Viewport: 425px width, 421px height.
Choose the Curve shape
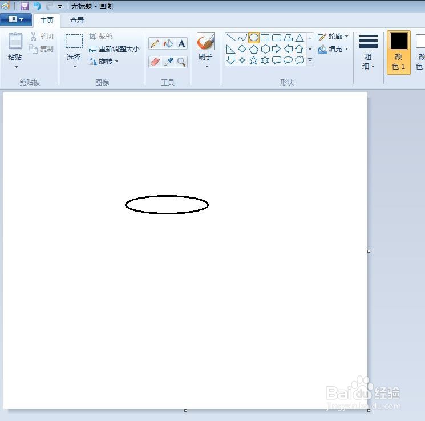point(242,38)
